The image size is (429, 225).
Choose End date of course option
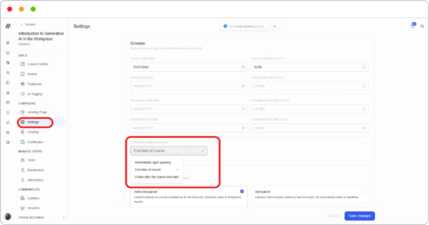(157, 169)
